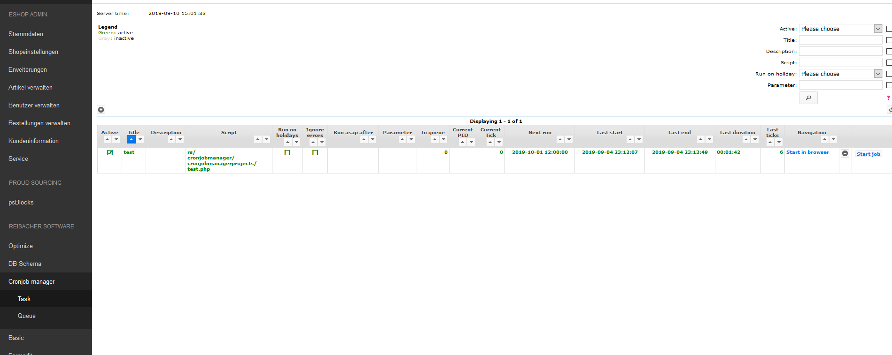The height and width of the screenshot is (355, 892).
Task: Sort Description column descending
Action: point(180,139)
